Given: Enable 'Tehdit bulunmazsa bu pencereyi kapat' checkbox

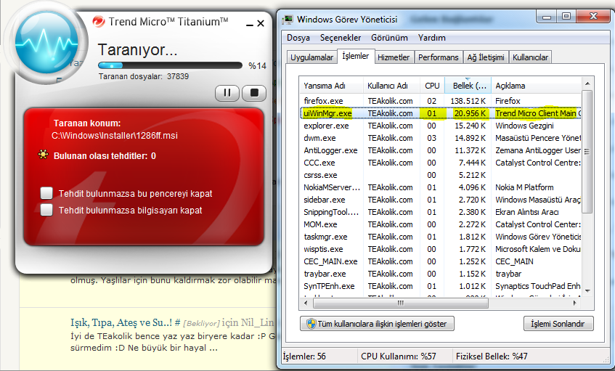Looking at the screenshot, I should click(x=46, y=193).
